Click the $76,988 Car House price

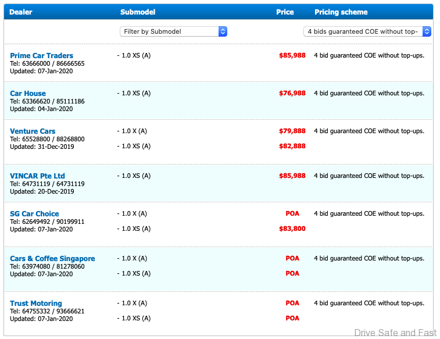click(292, 93)
